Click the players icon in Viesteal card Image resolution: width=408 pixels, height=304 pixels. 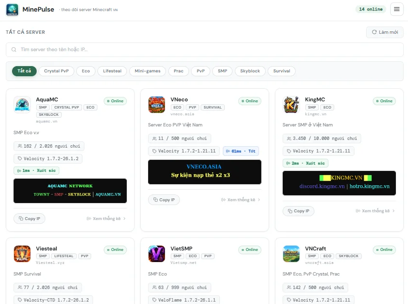point(20,287)
